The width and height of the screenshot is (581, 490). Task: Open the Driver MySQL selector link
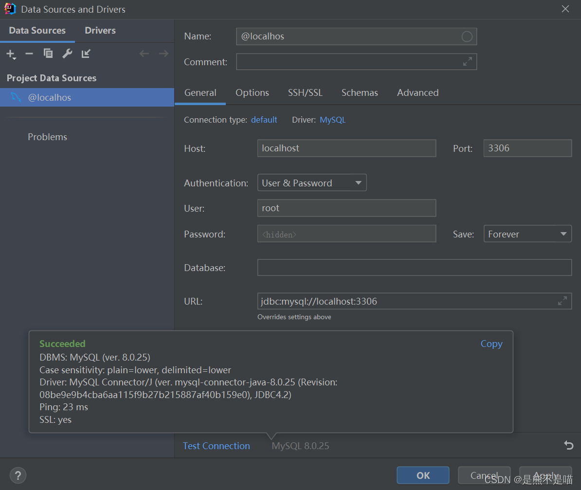pyautogui.click(x=332, y=120)
